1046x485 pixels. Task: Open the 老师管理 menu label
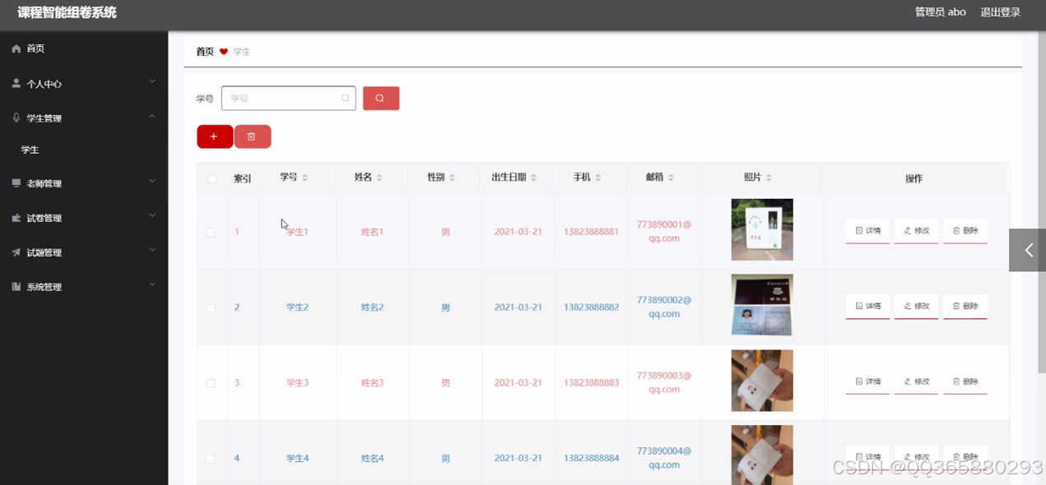44,183
